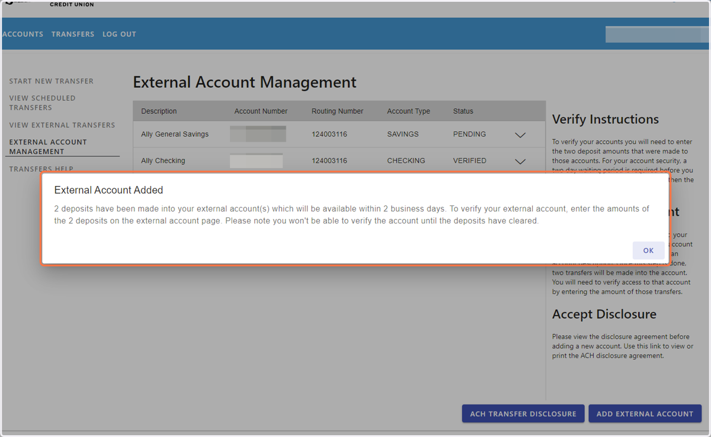Click routing number in Ally Checking row

[329, 161]
